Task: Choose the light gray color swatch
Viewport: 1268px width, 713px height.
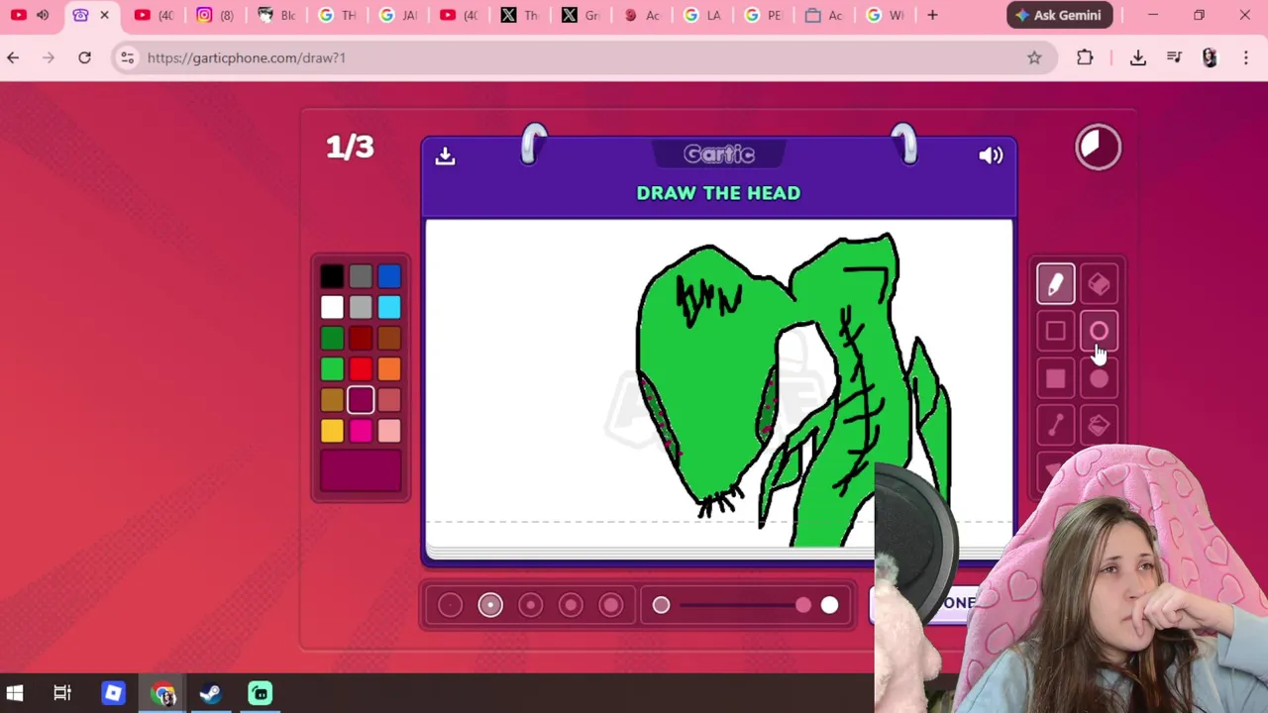Action: pos(361,307)
